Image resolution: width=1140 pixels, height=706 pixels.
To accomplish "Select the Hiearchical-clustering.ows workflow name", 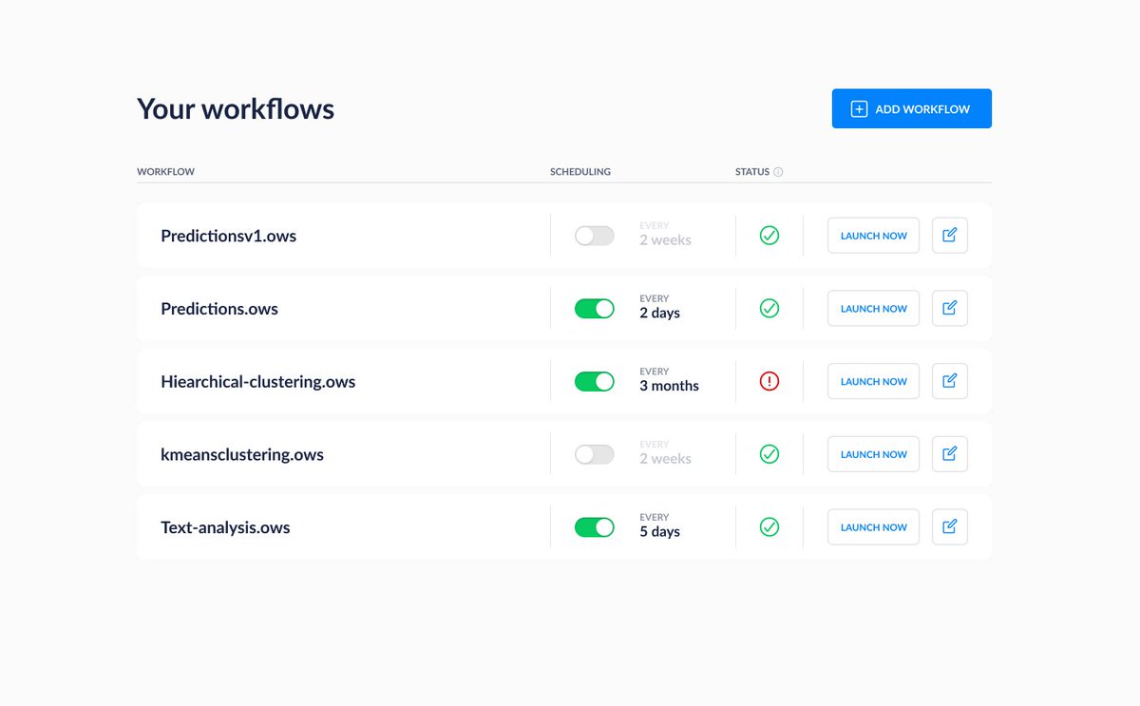I will [x=258, y=382].
